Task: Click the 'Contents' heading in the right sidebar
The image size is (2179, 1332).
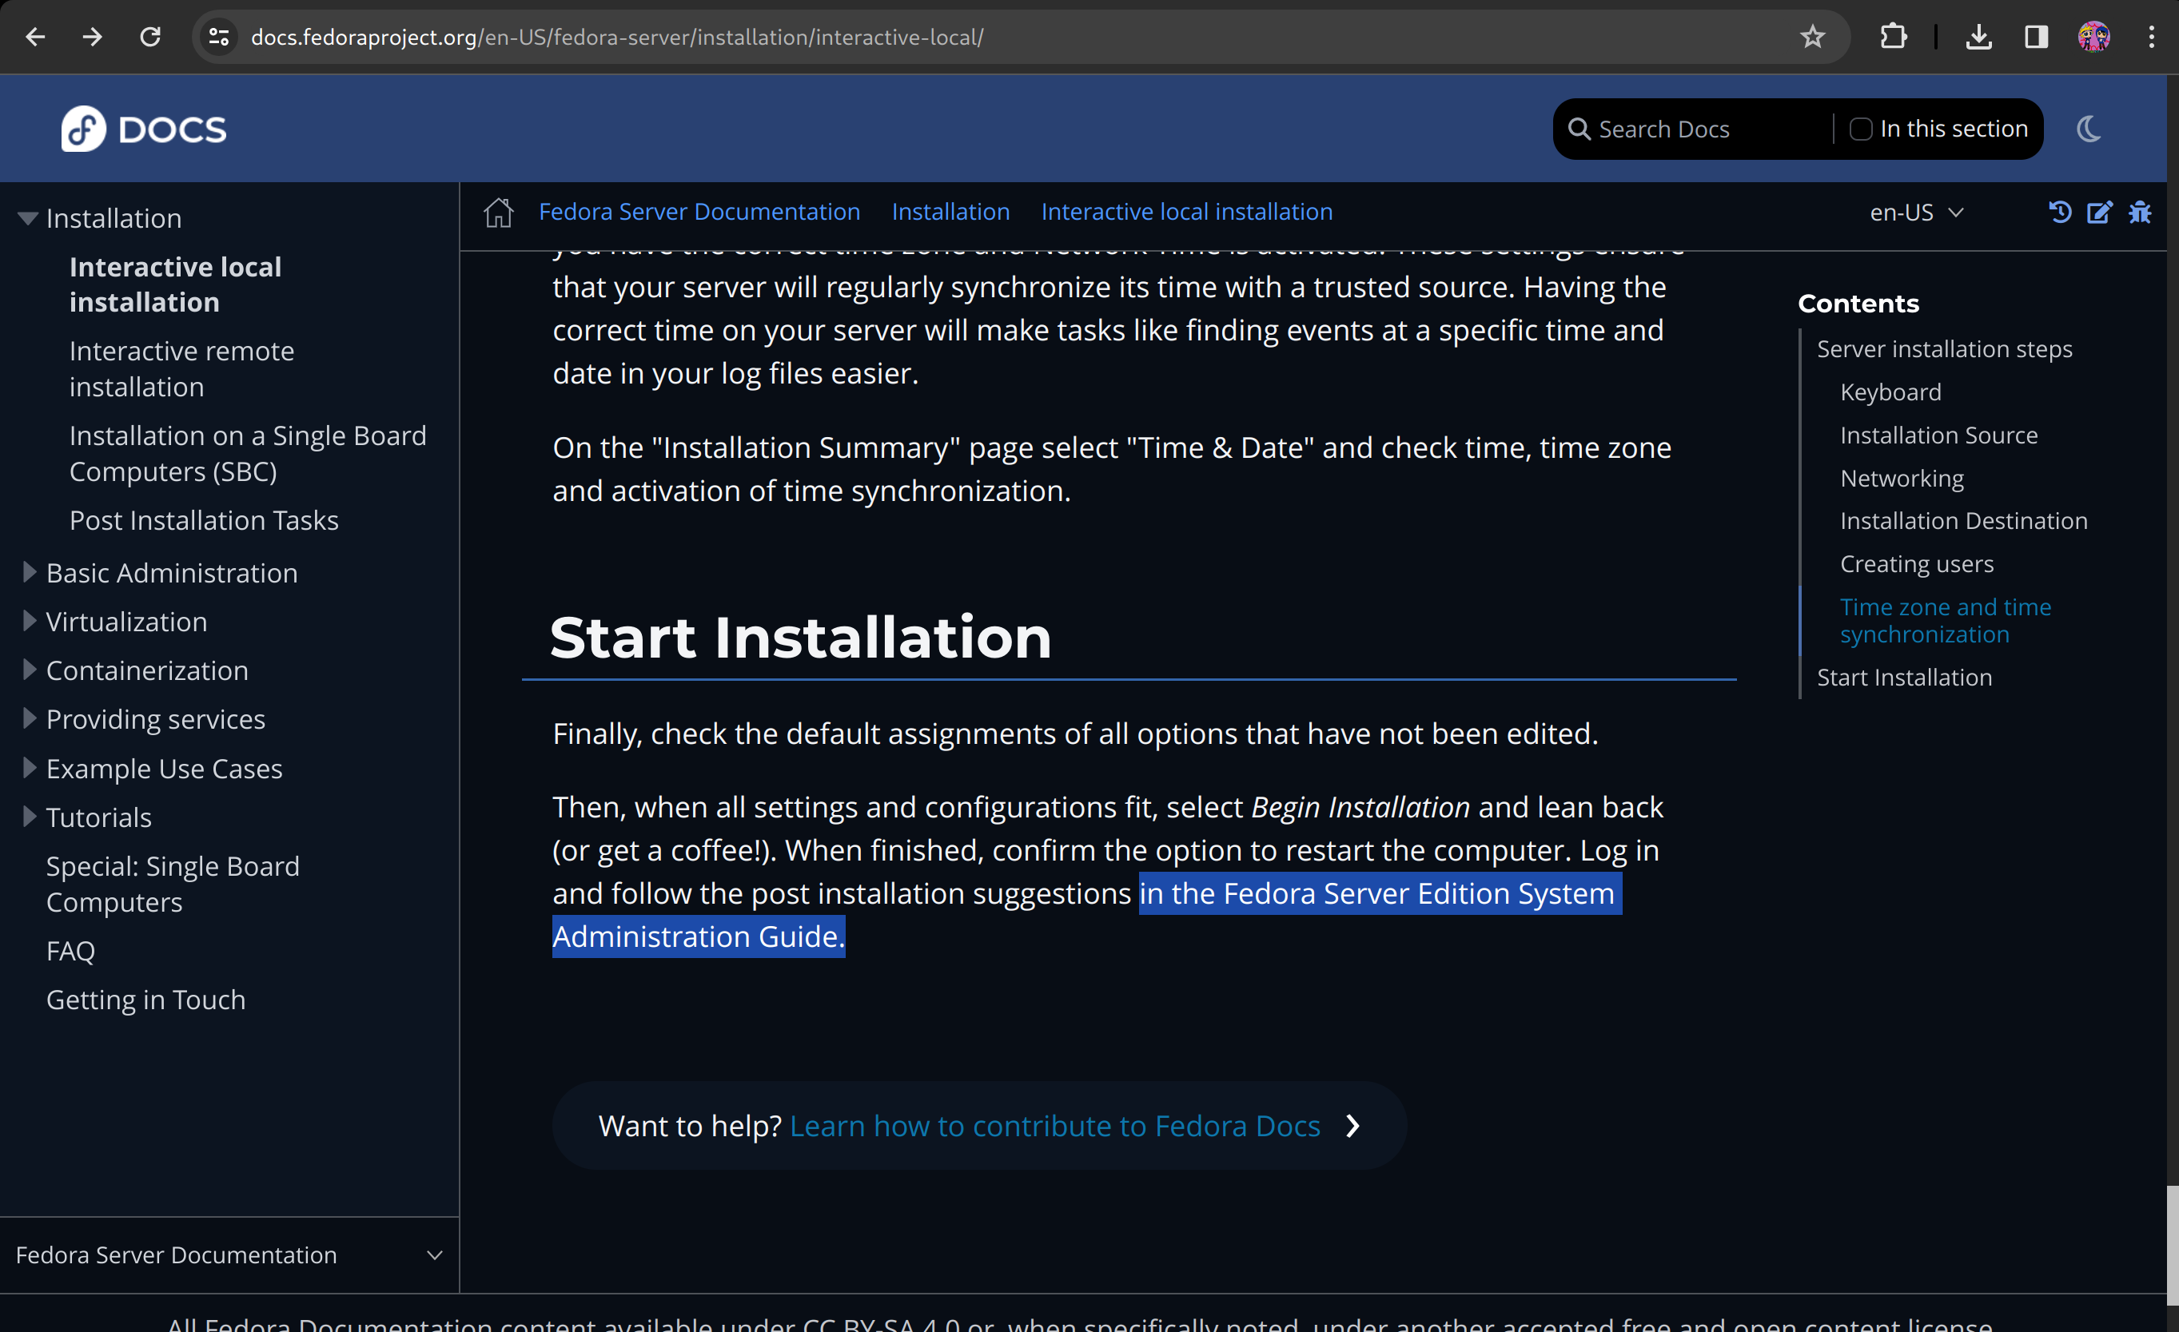Action: [1858, 303]
